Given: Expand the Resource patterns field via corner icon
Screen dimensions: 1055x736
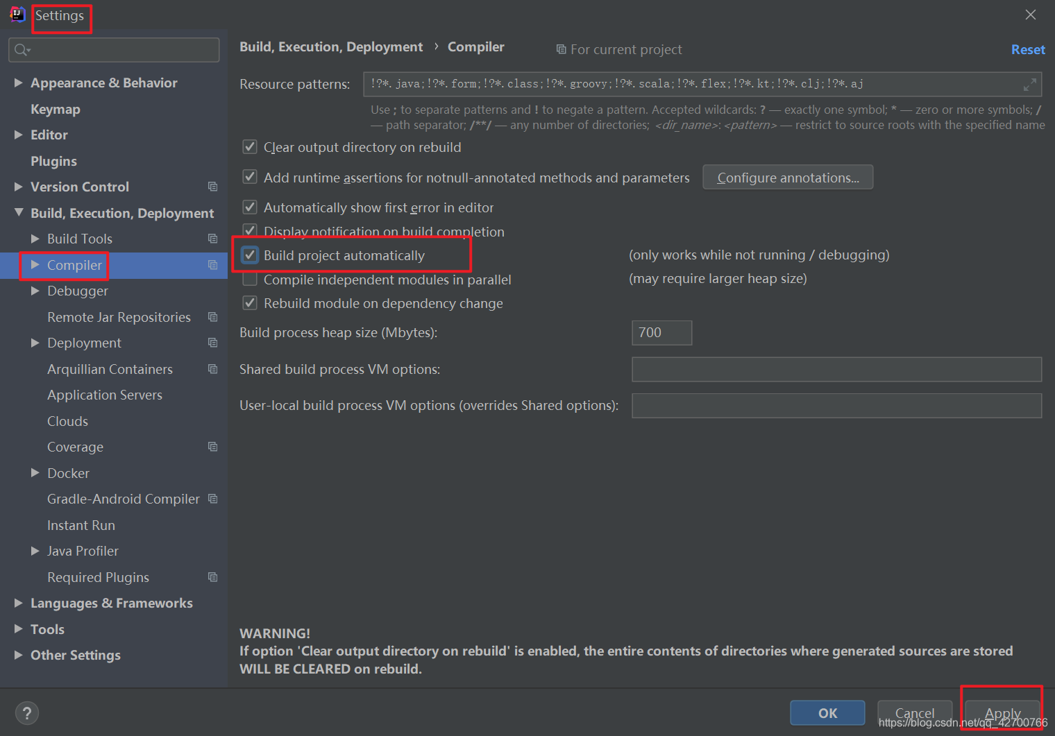Looking at the screenshot, I should pyautogui.click(x=1029, y=85).
